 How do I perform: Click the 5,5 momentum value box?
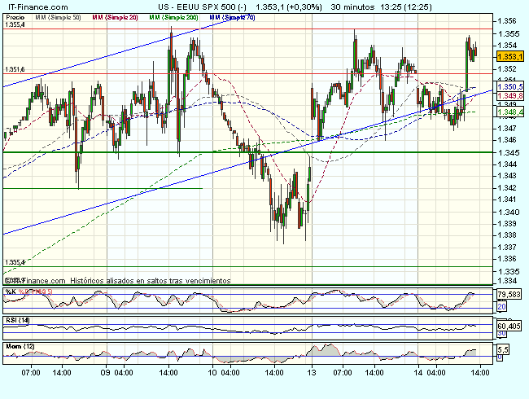(x=503, y=349)
